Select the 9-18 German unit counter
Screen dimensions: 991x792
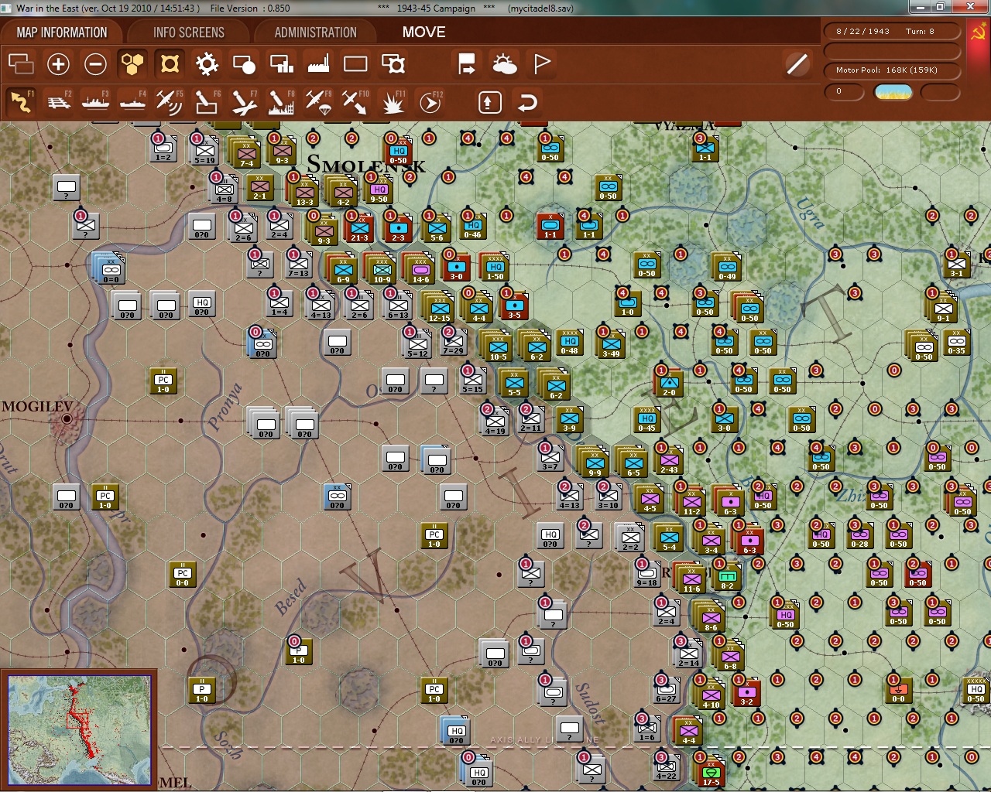pos(647,574)
